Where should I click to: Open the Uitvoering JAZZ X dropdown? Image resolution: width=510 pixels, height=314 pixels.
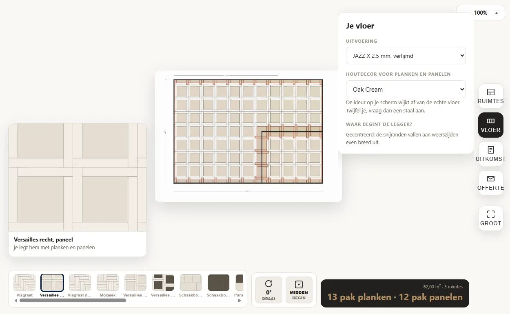(406, 56)
